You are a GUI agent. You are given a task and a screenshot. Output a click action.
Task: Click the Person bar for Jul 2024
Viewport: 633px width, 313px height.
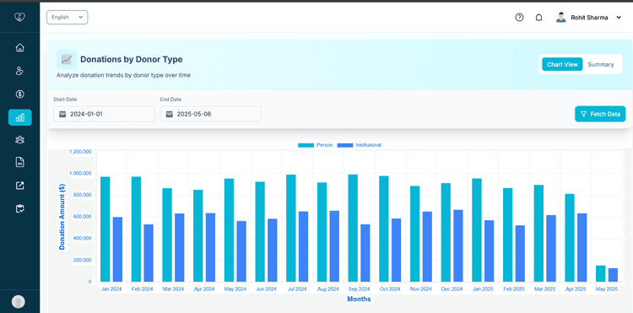click(x=290, y=228)
